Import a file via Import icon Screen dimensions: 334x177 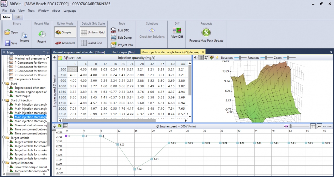point(24,36)
